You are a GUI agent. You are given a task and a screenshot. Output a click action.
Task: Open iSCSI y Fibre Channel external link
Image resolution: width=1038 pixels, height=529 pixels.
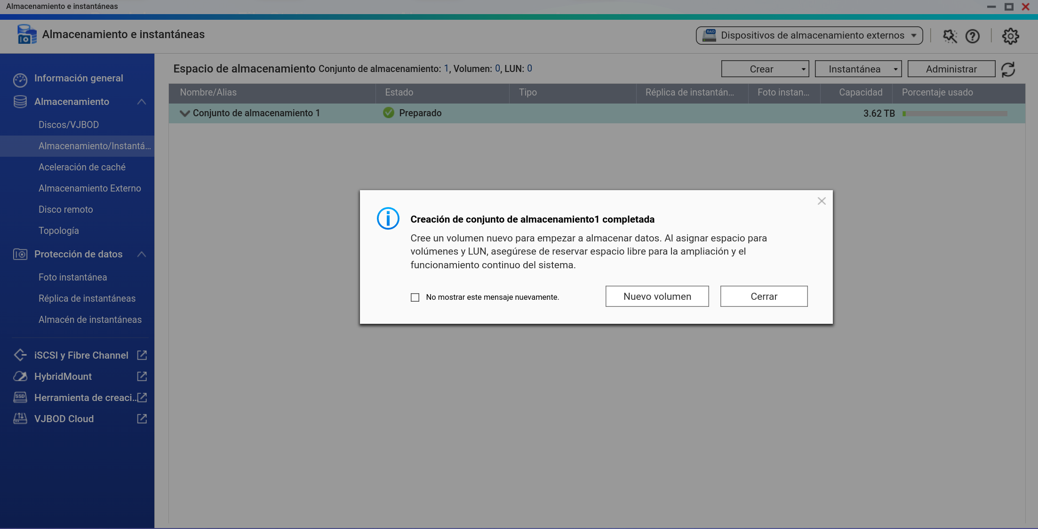coord(142,355)
